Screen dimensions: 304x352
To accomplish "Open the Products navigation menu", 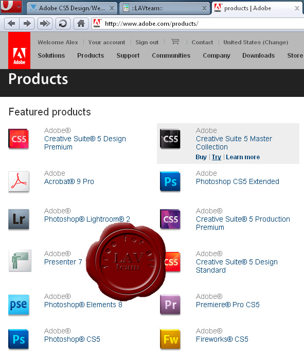I will (x=91, y=56).
